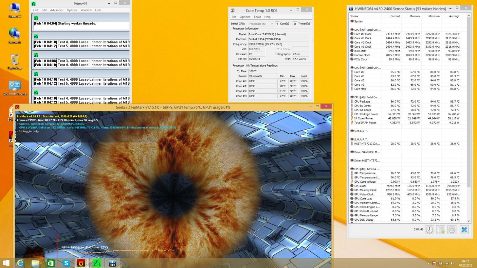This screenshot has height=268, width=477.
Task: Open Prime95 Test menu
Action: click(35, 10)
